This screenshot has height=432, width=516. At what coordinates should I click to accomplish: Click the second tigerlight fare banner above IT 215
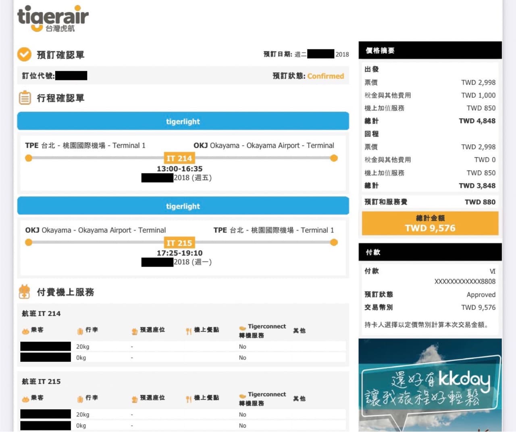pos(183,206)
